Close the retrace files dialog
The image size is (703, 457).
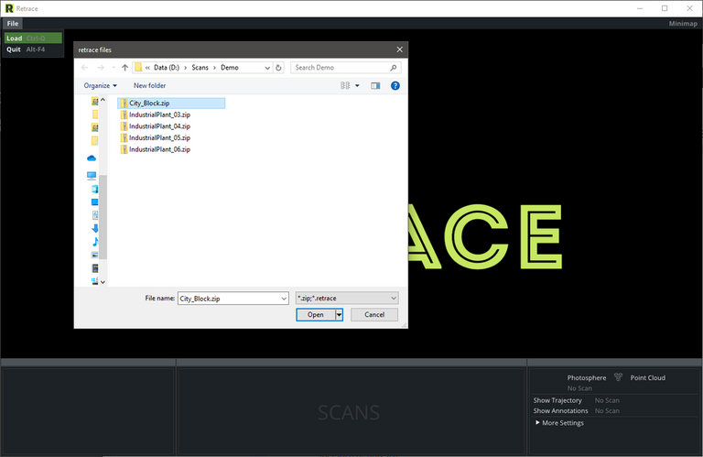(x=399, y=49)
